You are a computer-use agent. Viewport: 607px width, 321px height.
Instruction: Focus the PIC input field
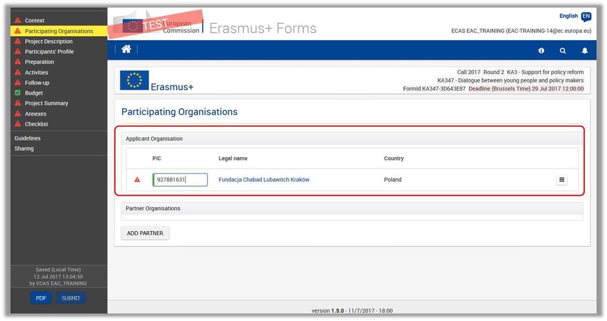(x=180, y=179)
